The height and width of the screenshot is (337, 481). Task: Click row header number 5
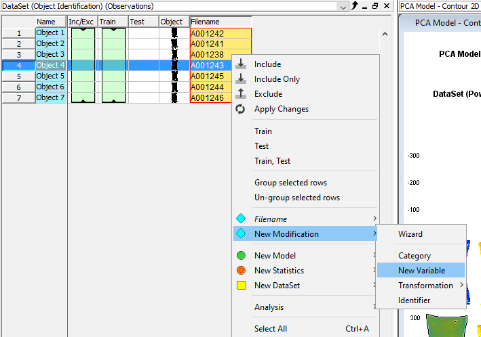coord(18,76)
